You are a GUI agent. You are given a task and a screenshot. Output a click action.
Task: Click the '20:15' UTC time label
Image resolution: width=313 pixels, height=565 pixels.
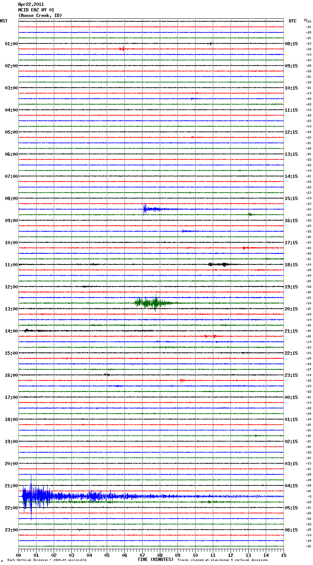pos(291,309)
